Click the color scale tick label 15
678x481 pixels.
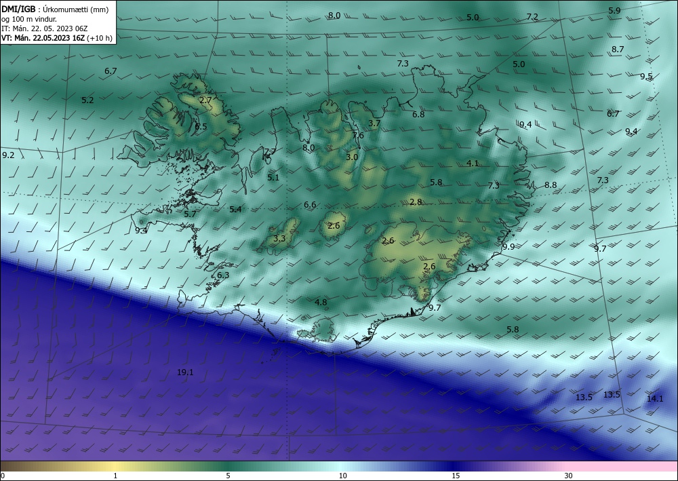[456, 476]
